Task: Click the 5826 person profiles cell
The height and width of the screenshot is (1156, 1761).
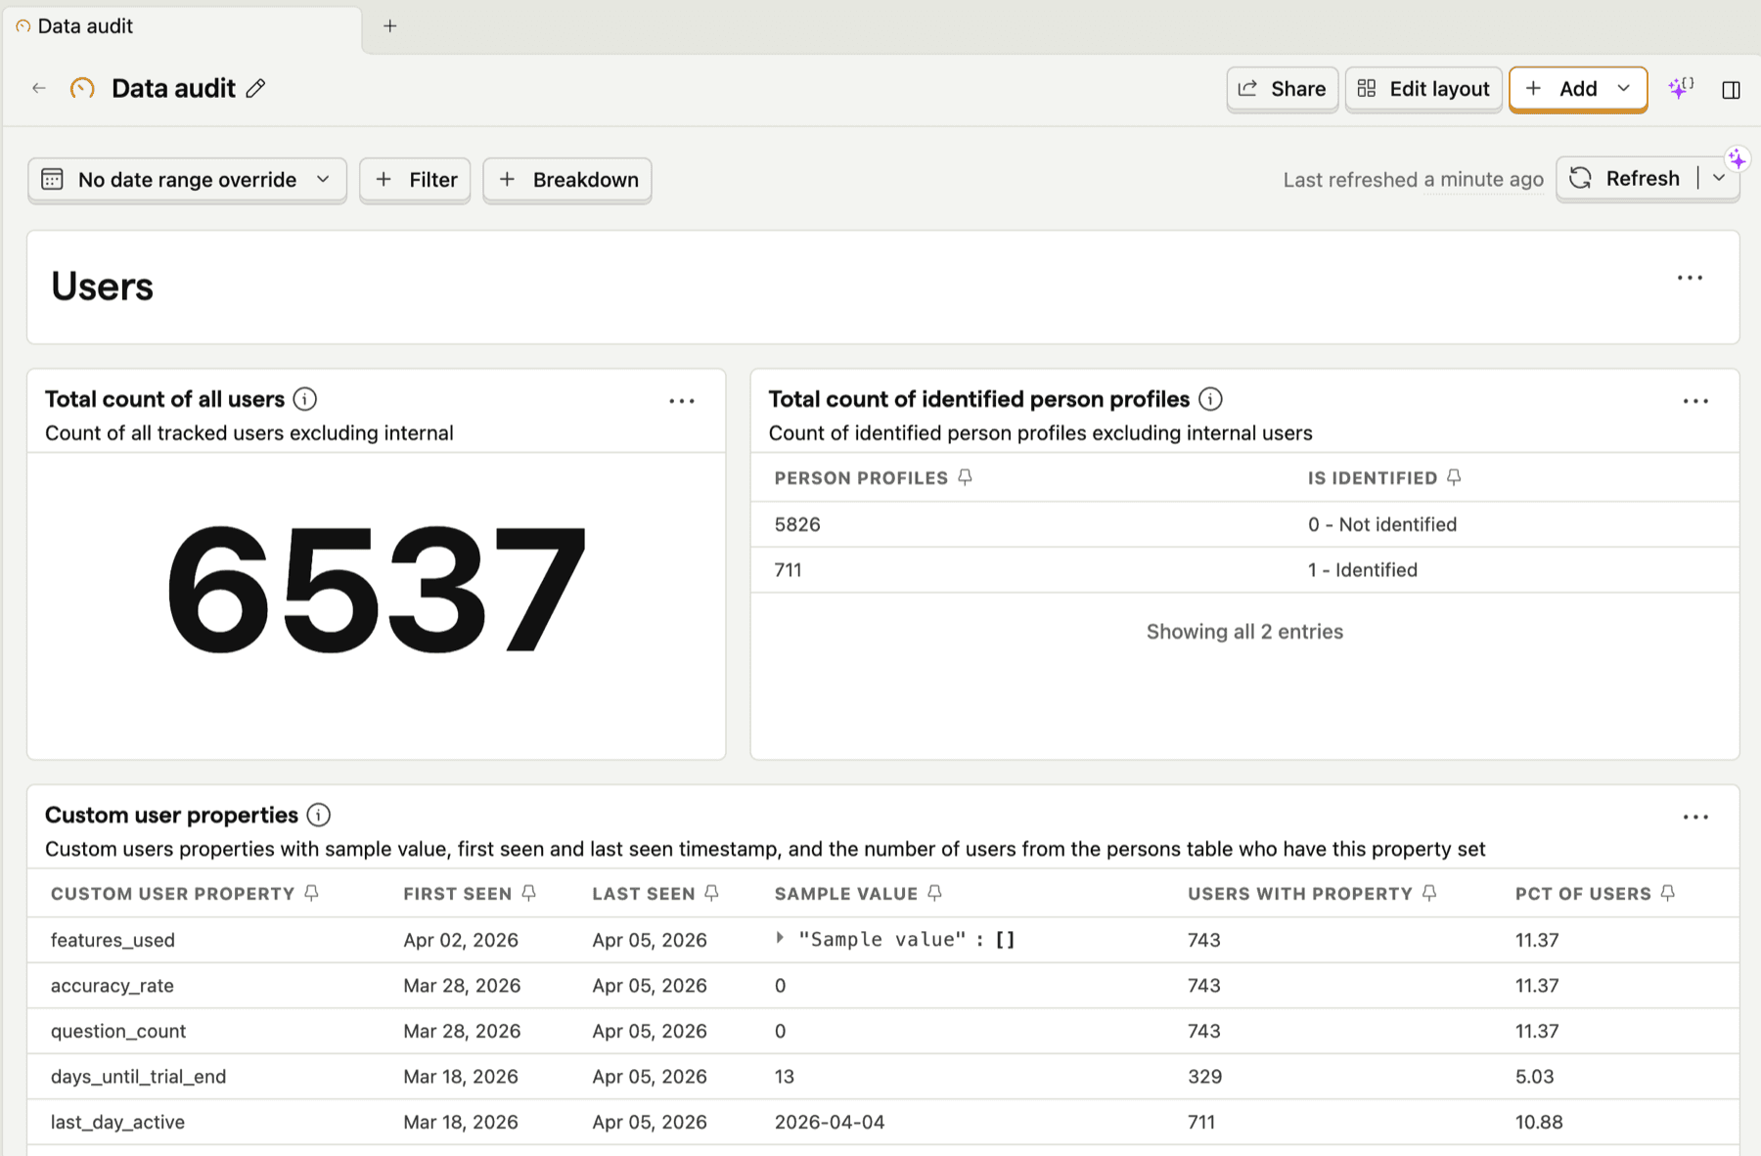Action: coord(797,524)
